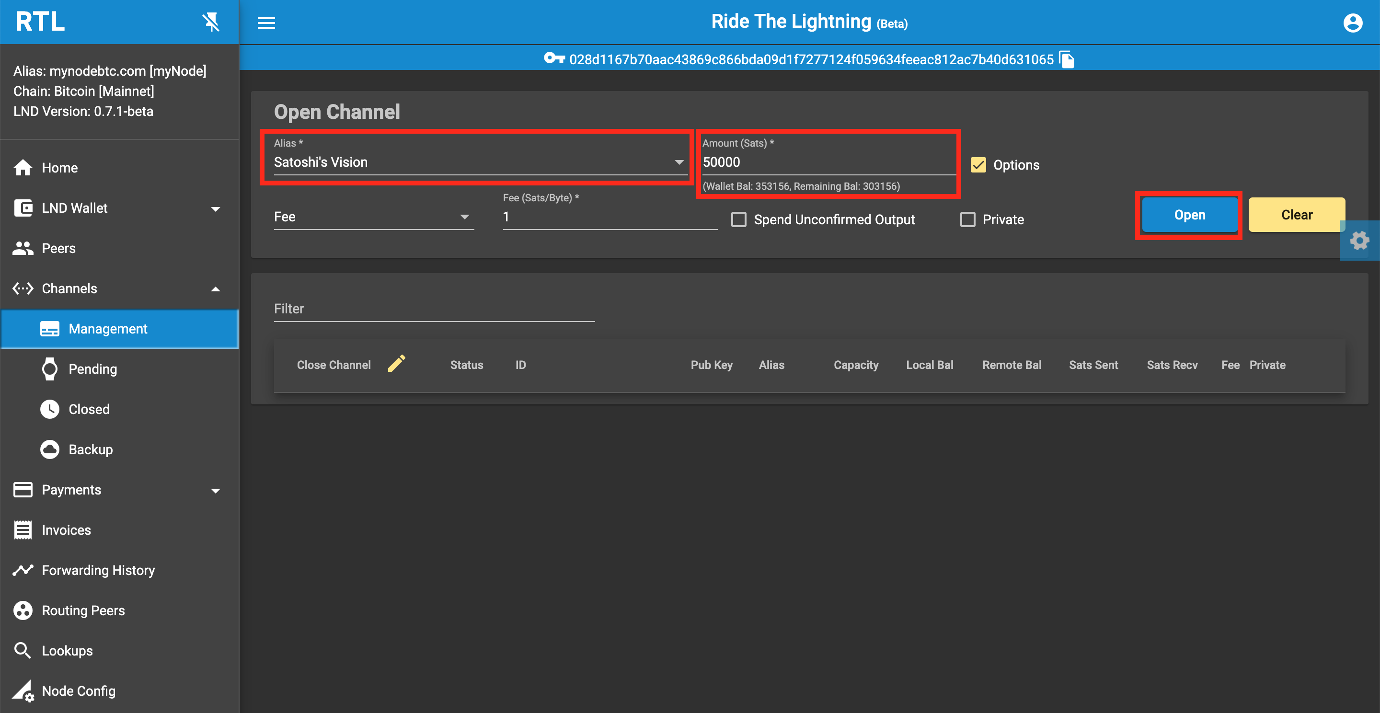Sort by Alias column header
The width and height of the screenshot is (1380, 713).
click(771, 365)
